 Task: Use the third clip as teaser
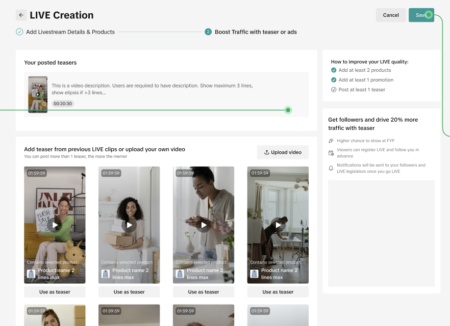tap(204, 292)
